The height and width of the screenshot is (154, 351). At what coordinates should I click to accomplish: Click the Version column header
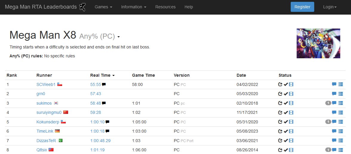click(x=182, y=75)
